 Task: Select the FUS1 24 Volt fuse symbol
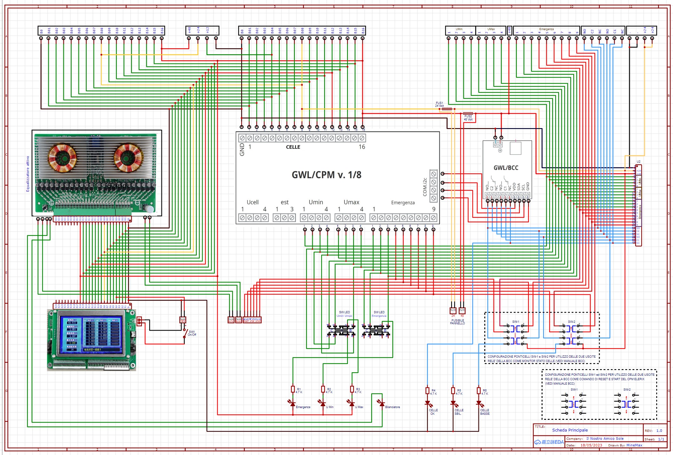click(447, 109)
